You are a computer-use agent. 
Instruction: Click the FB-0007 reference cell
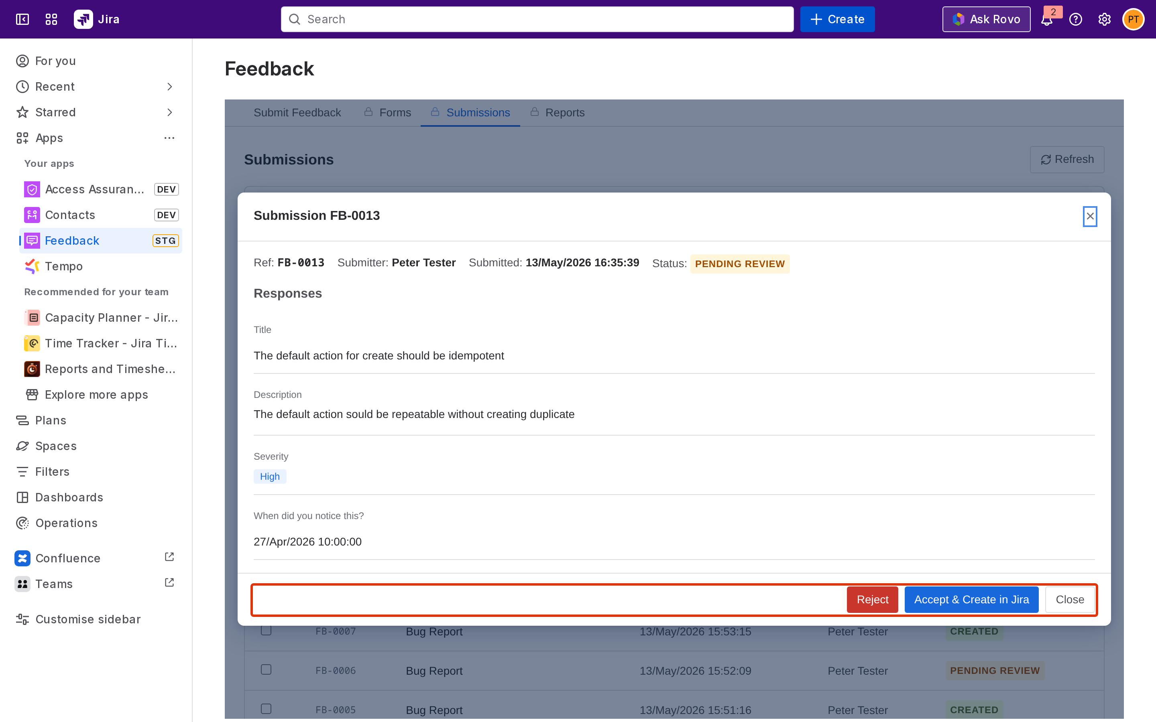click(x=336, y=631)
